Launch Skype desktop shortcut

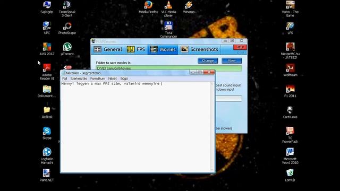[47, 133]
